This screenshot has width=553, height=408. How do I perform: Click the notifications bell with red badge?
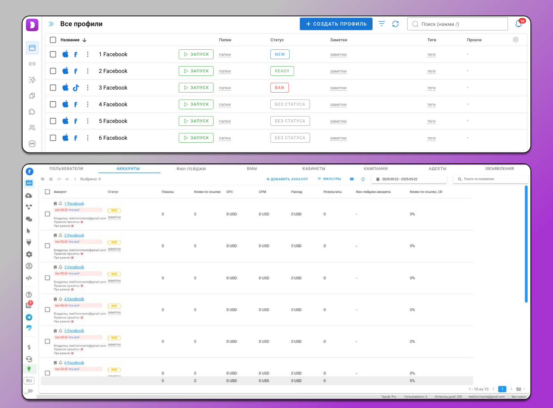coord(519,24)
